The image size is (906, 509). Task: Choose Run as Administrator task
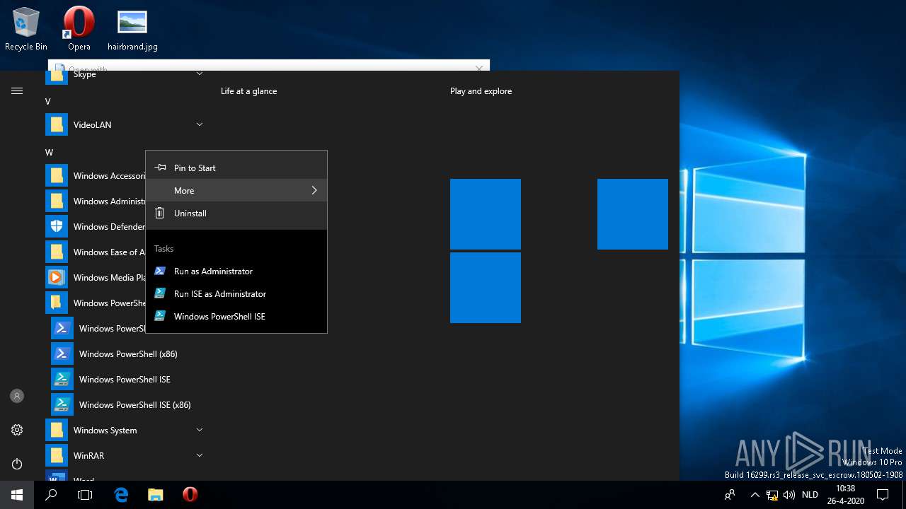click(x=236, y=271)
